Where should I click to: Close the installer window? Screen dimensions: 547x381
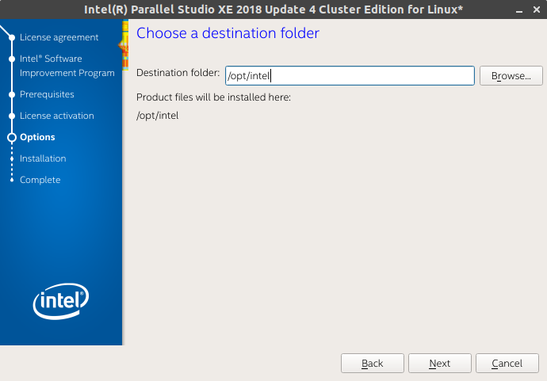[537, 10]
